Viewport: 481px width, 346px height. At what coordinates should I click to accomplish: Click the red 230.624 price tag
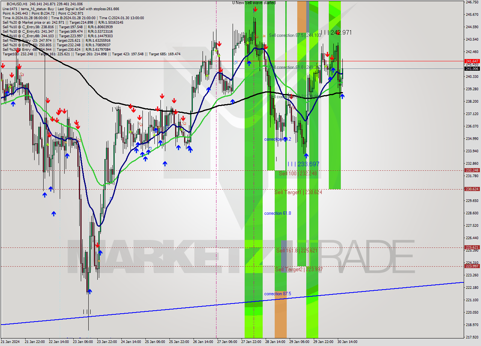472,189
